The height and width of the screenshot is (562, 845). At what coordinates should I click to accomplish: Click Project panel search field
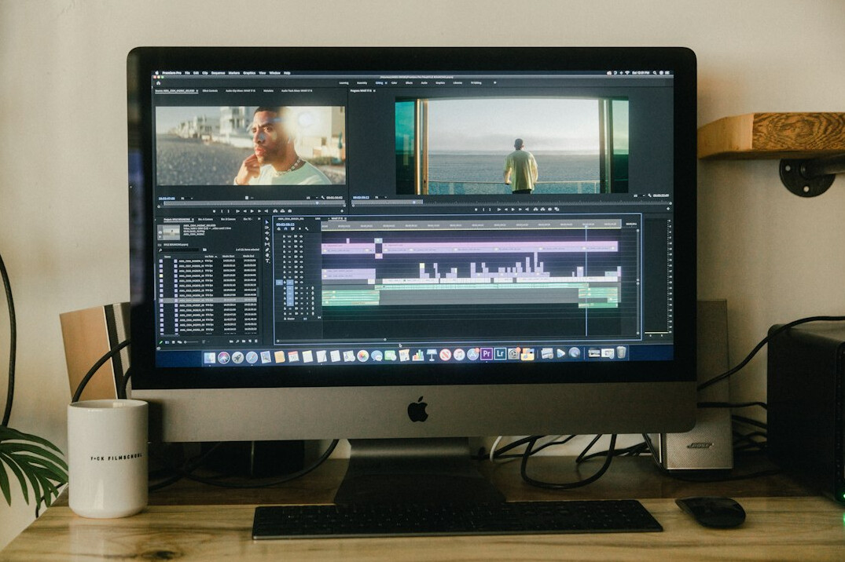tap(181, 250)
